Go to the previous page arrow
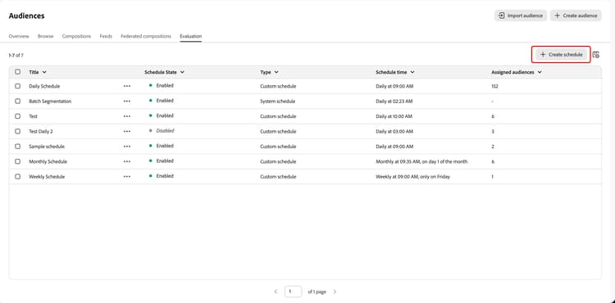This screenshot has height=303, width=615. [276, 292]
